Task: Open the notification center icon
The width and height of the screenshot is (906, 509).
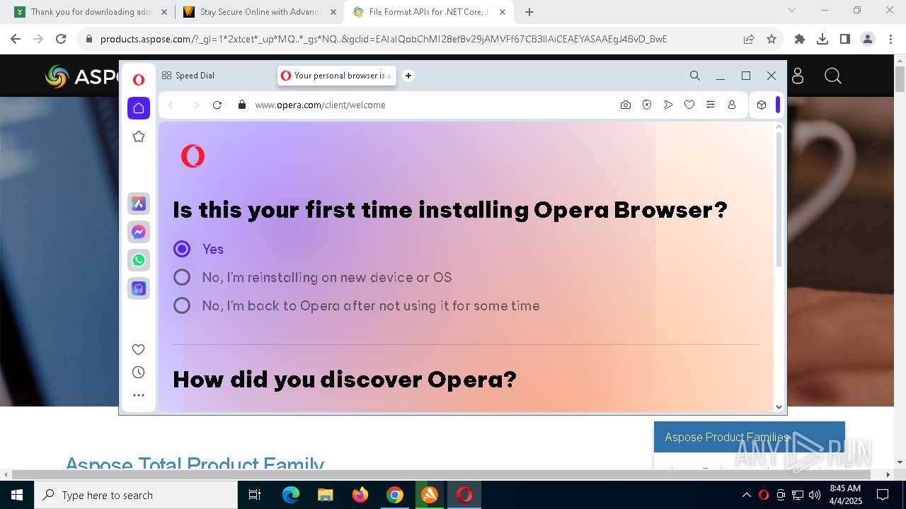Action: point(883,495)
